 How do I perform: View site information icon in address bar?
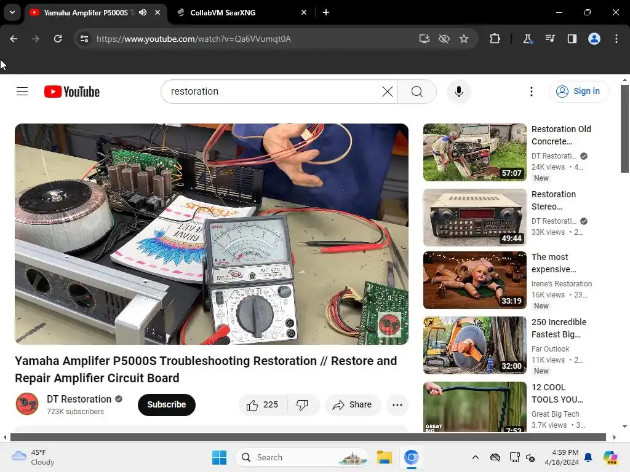[84, 39]
